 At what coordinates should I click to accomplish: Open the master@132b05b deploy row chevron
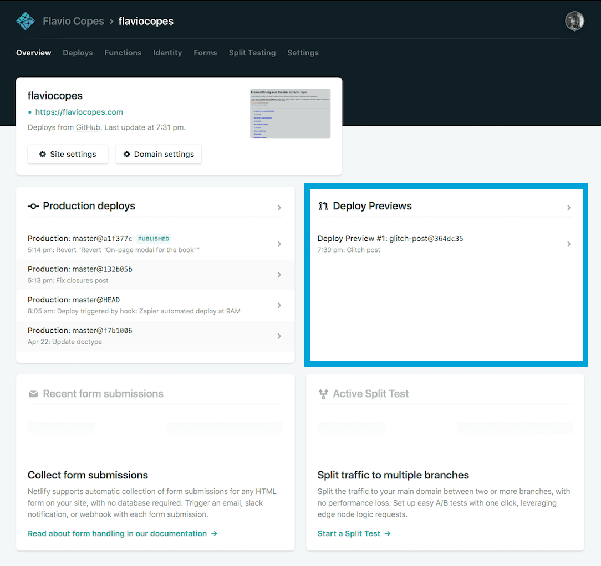(x=279, y=275)
